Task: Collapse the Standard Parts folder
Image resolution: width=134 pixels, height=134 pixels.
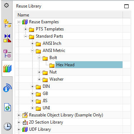Action: pos(25,36)
